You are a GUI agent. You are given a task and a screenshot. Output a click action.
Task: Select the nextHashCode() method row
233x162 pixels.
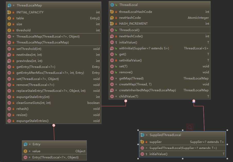[x=160, y=36]
